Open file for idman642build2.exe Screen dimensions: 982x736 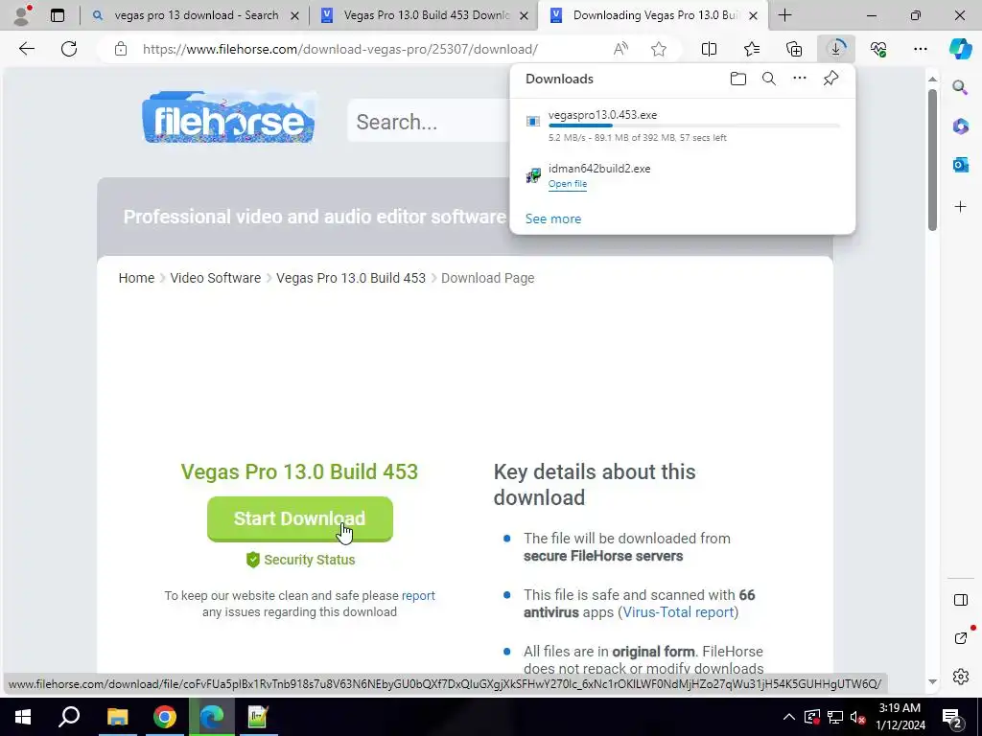[x=568, y=183]
